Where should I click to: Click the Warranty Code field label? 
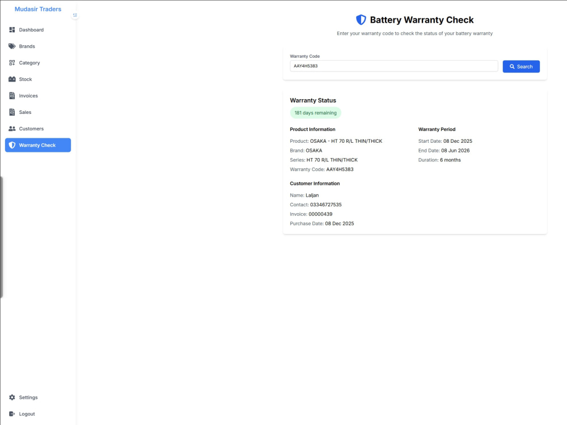(x=305, y=56)
